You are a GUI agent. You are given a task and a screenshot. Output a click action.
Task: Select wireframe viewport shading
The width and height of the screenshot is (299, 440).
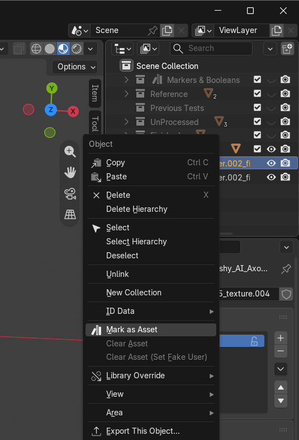36,49
